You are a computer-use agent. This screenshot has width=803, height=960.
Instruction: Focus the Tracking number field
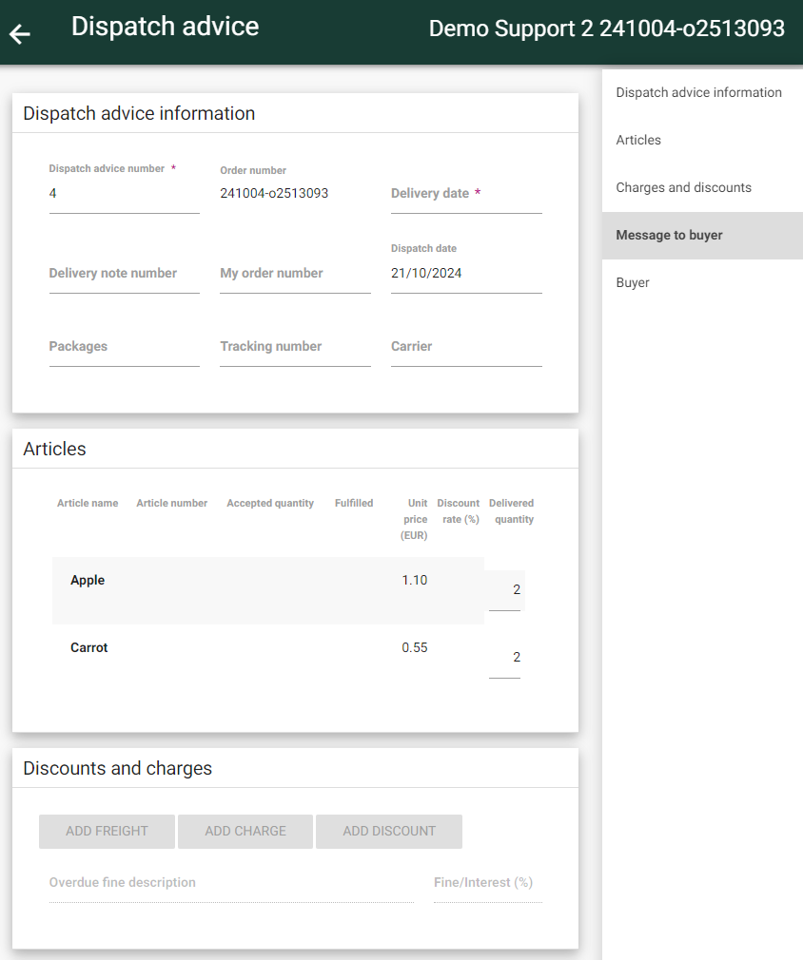coord(296,347)
